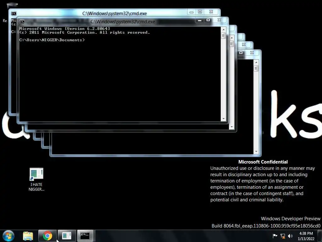Close the rearmost cmd.exe window
This screenshot has width=322, height=242.
[x=211, y=12]
